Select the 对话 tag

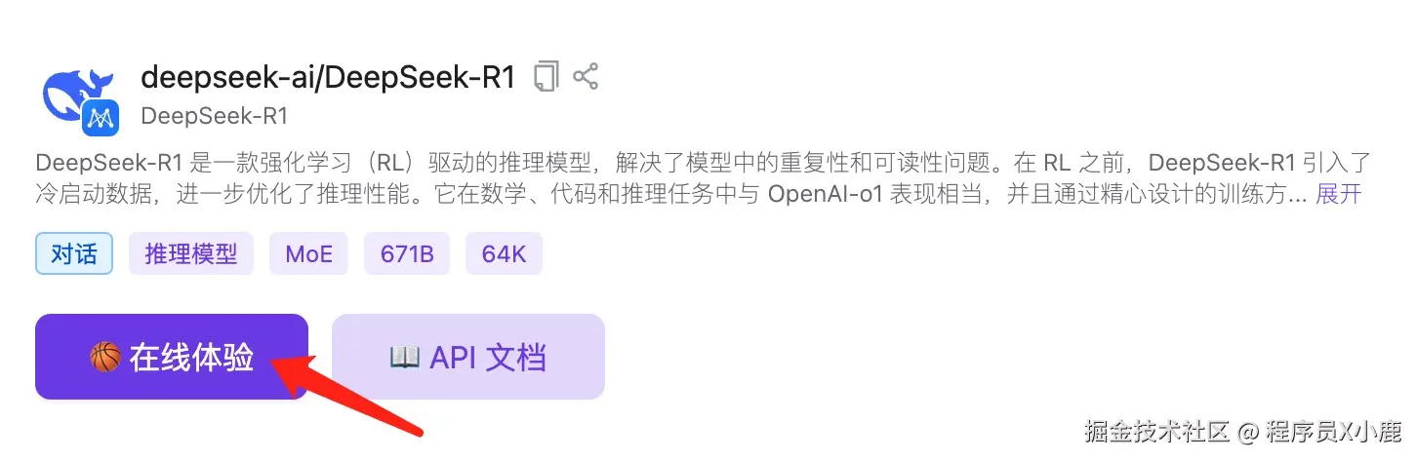click(x=74, y=254)
